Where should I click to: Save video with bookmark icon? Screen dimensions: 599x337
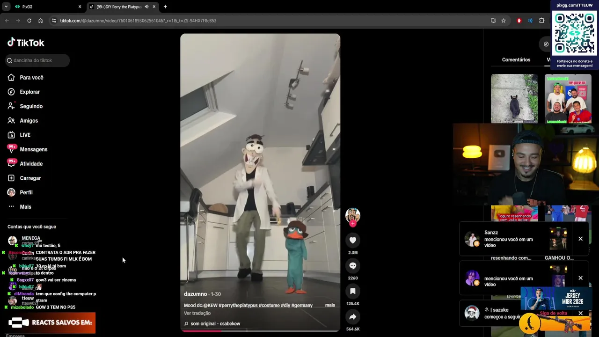353,291
